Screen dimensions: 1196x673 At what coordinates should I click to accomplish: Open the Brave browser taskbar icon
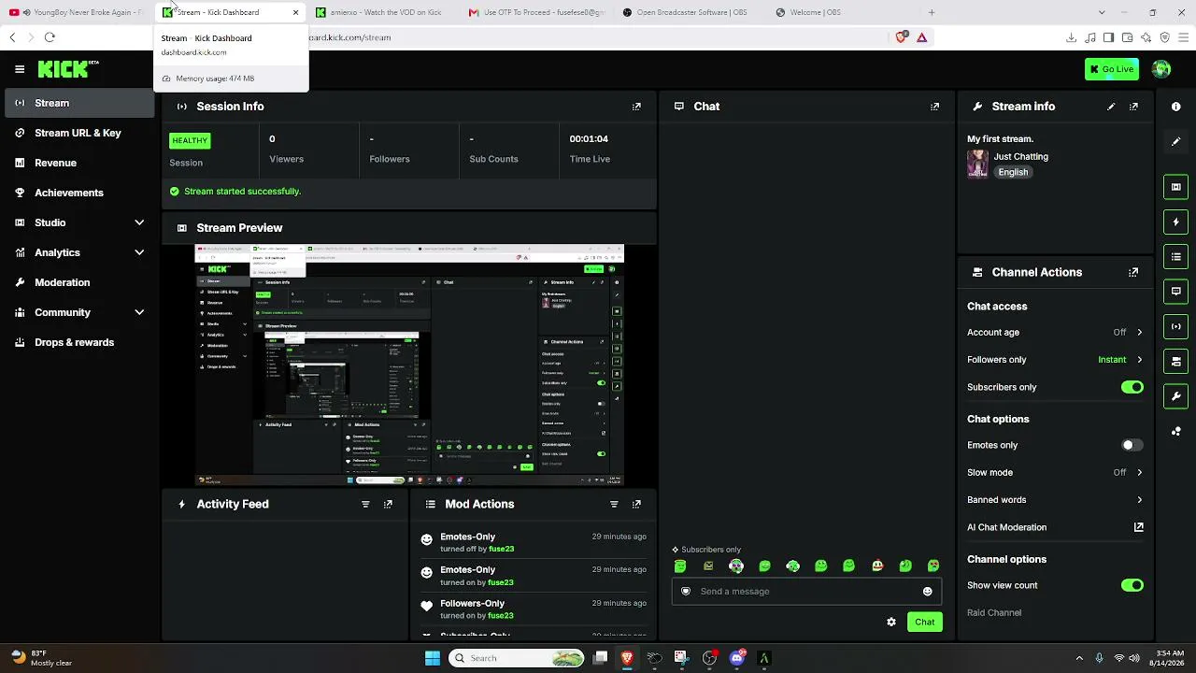627,658
